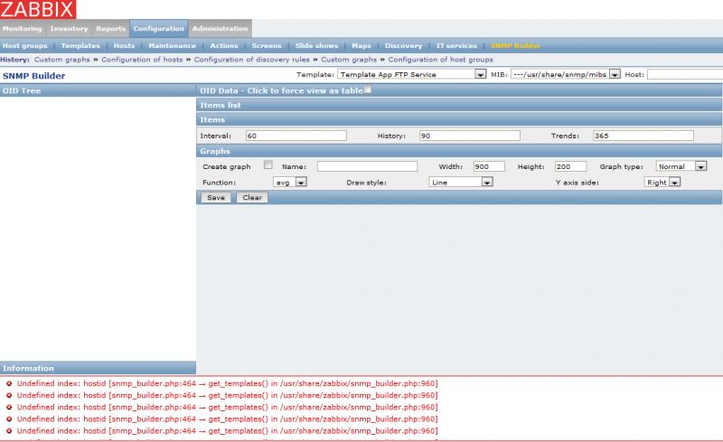
Task: Click the graph Width field
Action: pos(489,166)
